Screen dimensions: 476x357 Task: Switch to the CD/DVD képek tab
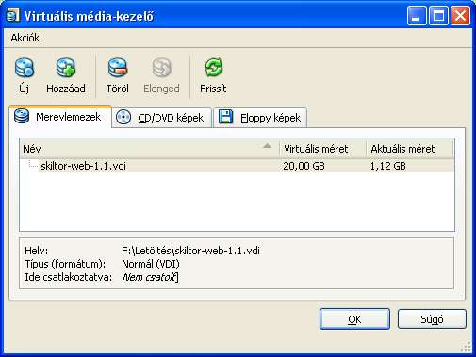161,118
